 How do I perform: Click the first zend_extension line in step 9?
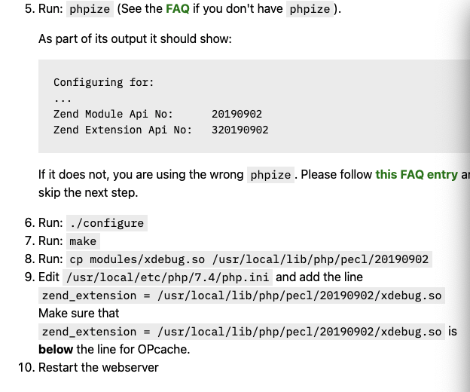coord(242,296)
